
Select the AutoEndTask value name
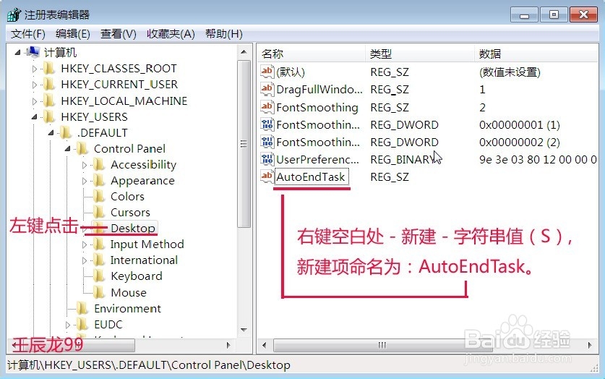[311, 176]
